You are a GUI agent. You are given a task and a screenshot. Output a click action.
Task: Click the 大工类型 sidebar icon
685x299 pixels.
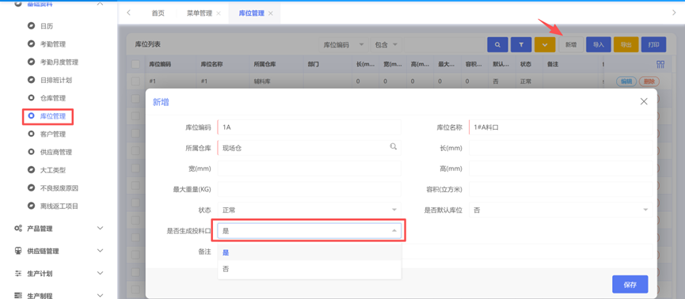[31, 170]
